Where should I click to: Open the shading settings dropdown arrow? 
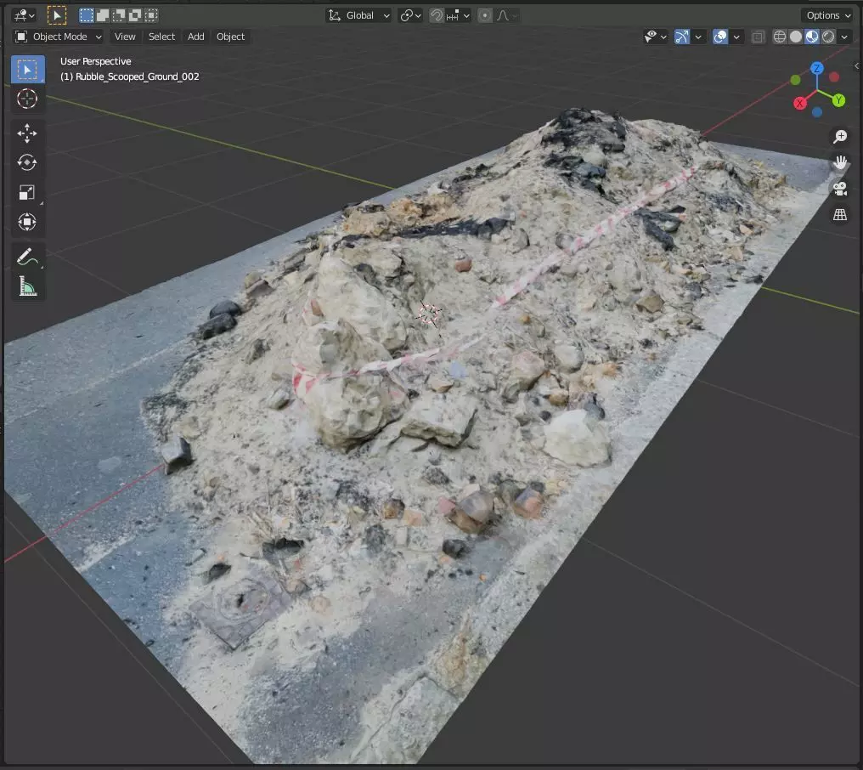(x=844, y=37)
